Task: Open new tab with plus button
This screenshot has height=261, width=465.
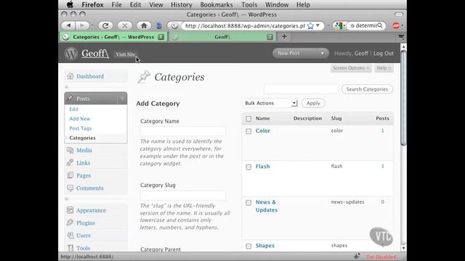Action: coord(284,37)
